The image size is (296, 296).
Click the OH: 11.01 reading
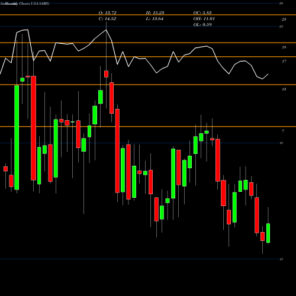[x=204, y=19]
